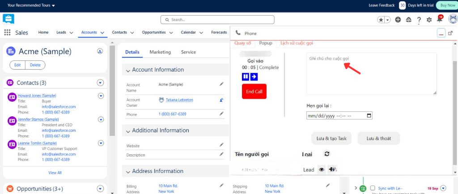Click the Edit button for Acme
The width and height of the screenshot is (458, 194).
click(17, 65)
